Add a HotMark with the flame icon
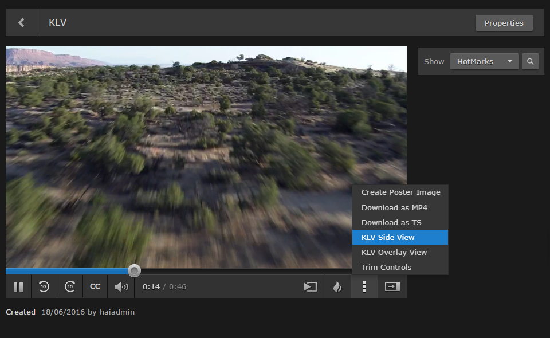 click(337, 286)
